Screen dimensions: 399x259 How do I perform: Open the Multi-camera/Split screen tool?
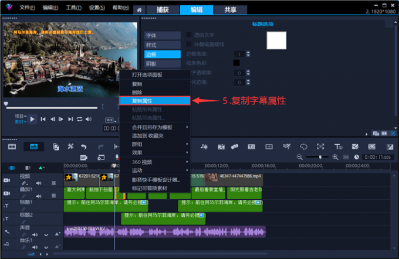tap(269, 146)
